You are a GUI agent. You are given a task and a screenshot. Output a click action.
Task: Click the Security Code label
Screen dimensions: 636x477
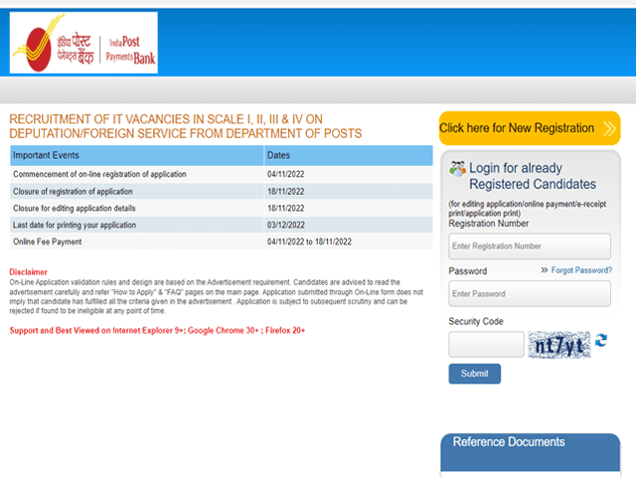476,321
